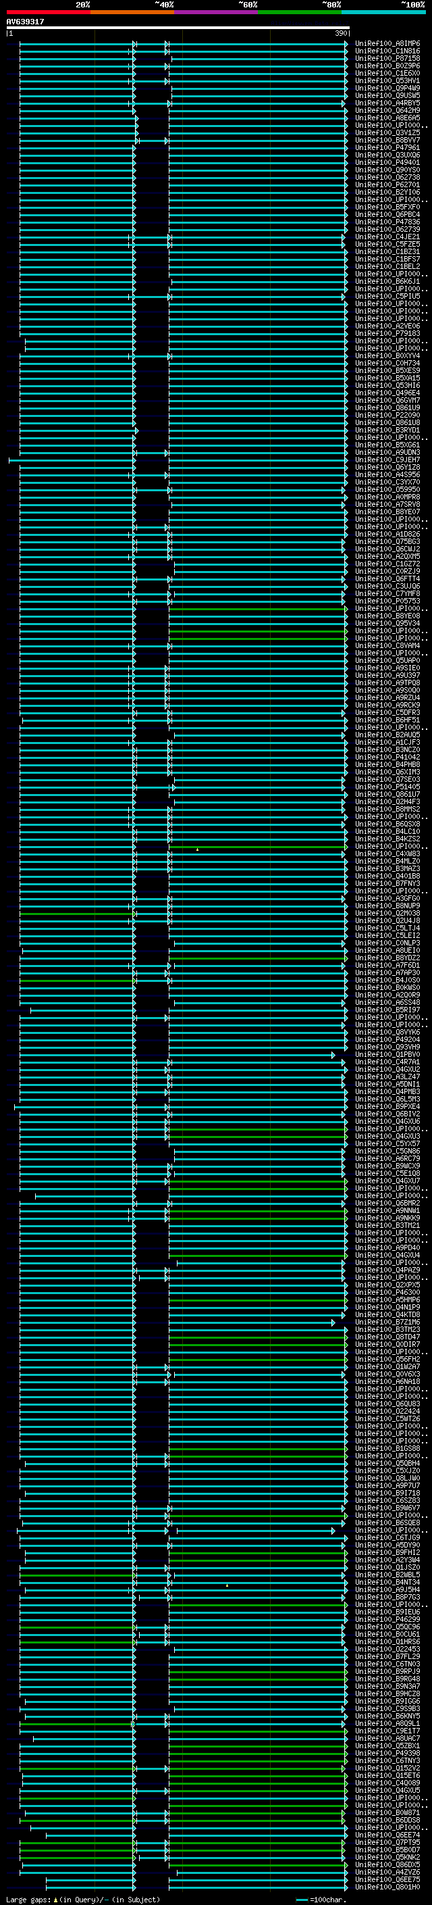Click the =100char scale bar legend
This screenshot has width=432, height=1905.
[321, 1899]
